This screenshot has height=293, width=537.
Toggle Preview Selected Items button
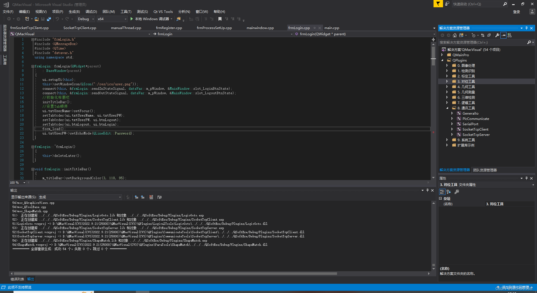(503, 35)
